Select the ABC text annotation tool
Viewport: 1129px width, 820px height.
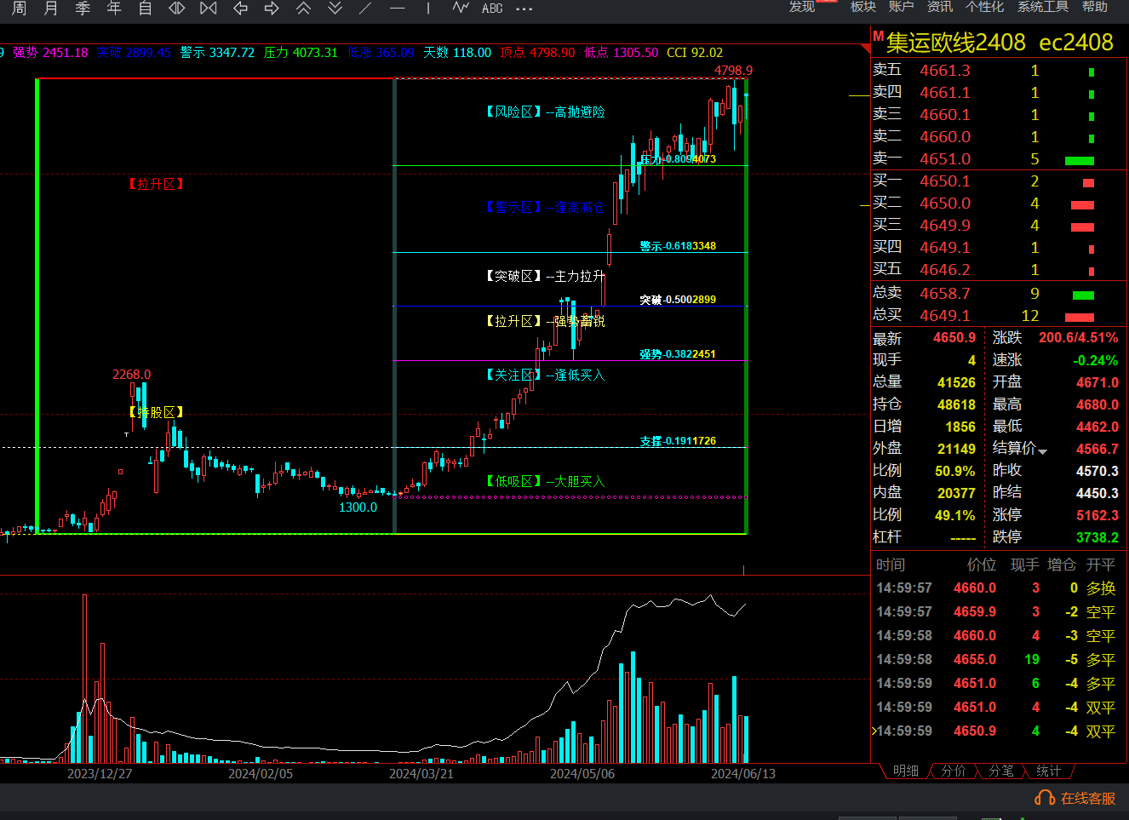coord(492,8)
